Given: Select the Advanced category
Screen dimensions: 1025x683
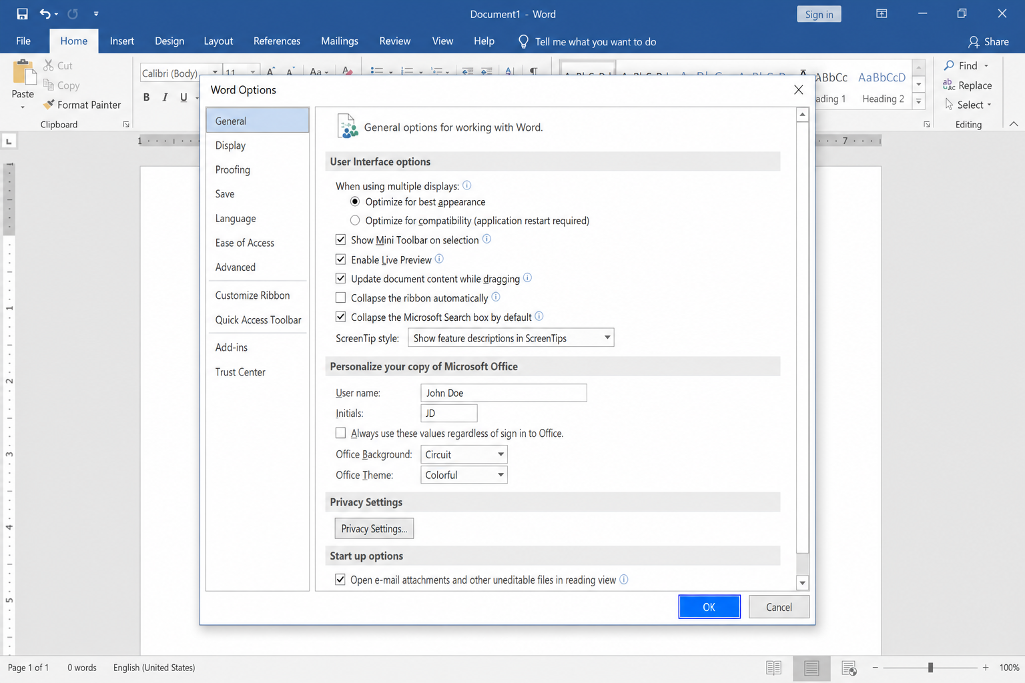Looking at the screenshot, I should click(x=258, y=267).
